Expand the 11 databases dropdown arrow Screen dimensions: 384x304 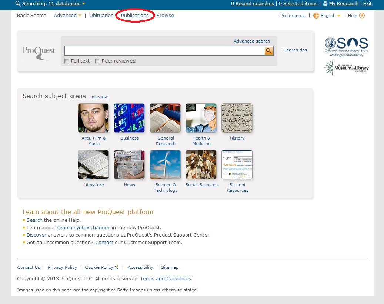coord(84,4)
